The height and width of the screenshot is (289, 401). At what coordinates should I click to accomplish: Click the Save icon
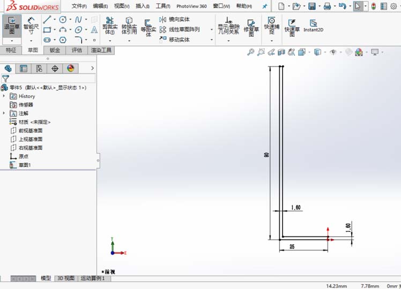[x=312, y=6]
